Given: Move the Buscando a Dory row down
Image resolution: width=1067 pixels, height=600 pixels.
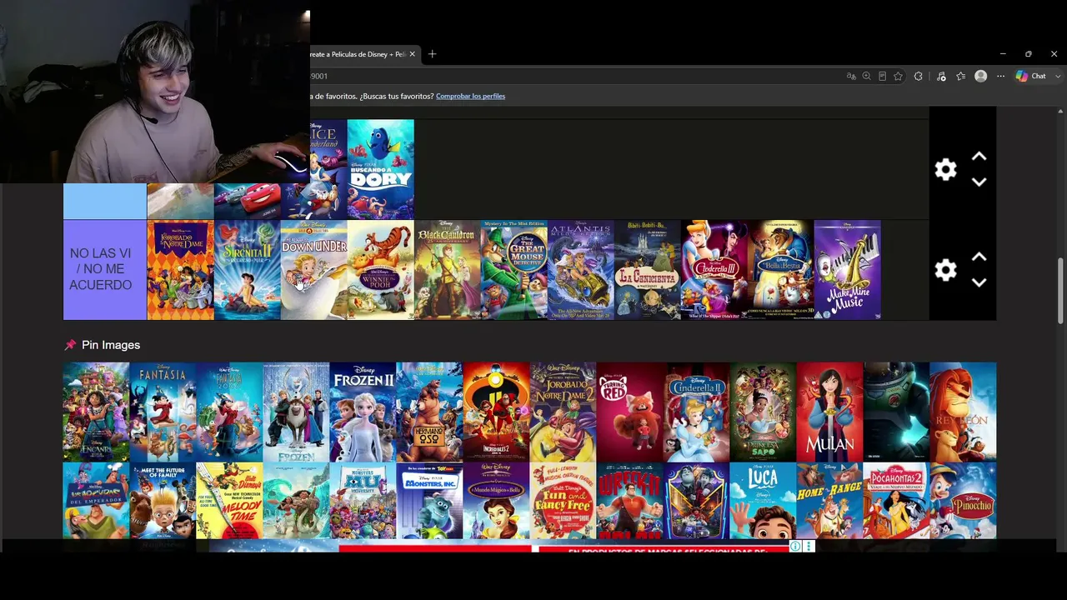Looking at the screenshot, I should click(979, 182).
